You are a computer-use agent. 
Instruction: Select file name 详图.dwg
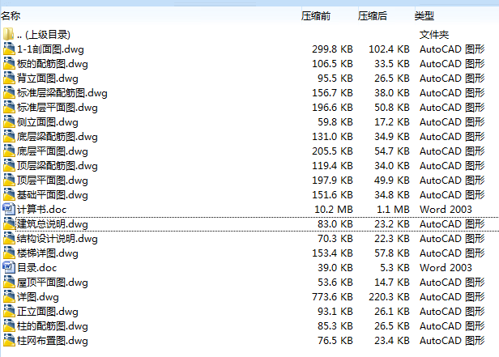(x=38, y=298)
